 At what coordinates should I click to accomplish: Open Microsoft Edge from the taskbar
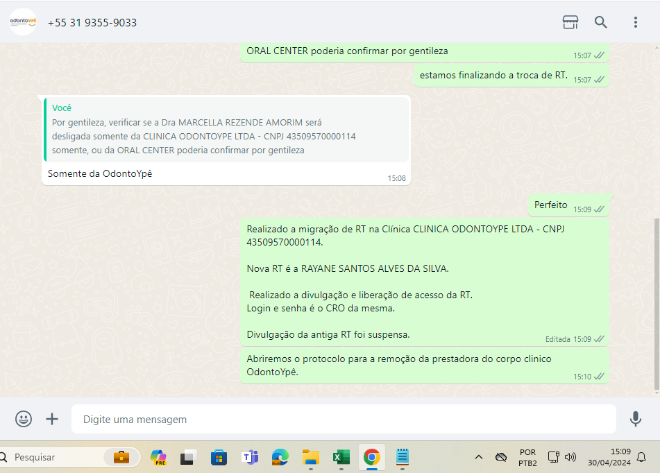(x=280, y=457)
